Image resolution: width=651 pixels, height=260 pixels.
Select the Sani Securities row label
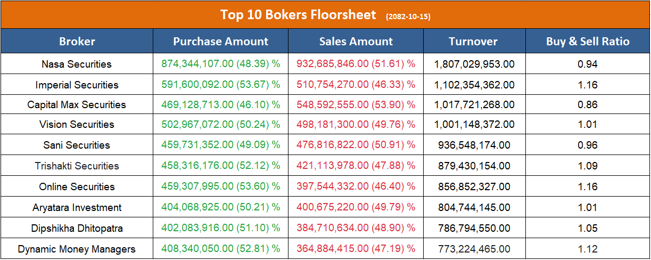coord(77,145)
